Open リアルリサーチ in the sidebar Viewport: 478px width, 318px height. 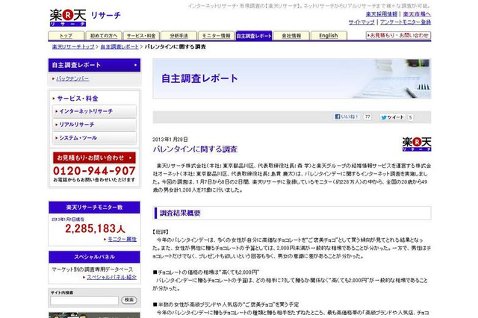coord(95,125)
